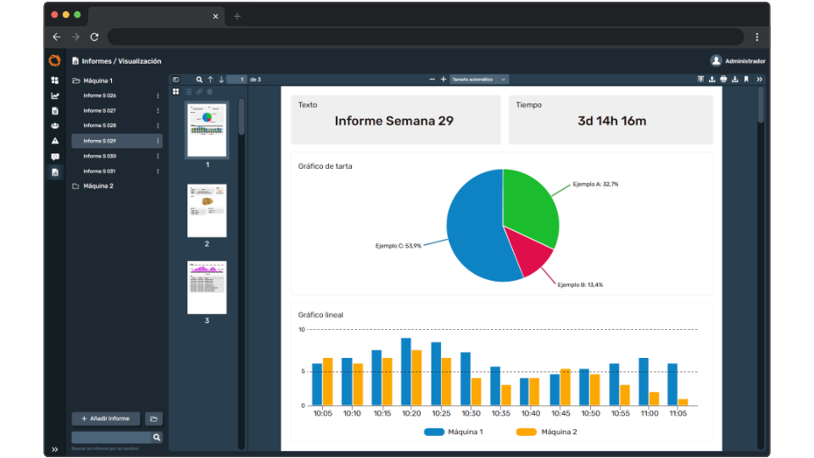Switch to thumbnails view in viewer sidebar
Viewport: 814px width, 458px height.
pyautogui.click(x=176, y=92)
